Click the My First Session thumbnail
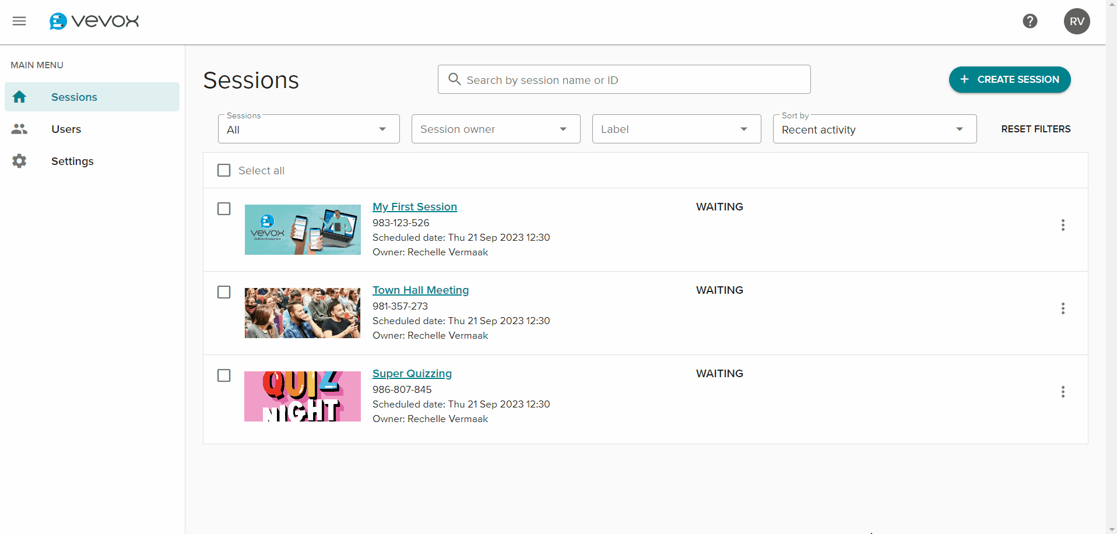The height and width of the screenshot is (534, 1117). [x=303, y=230]
